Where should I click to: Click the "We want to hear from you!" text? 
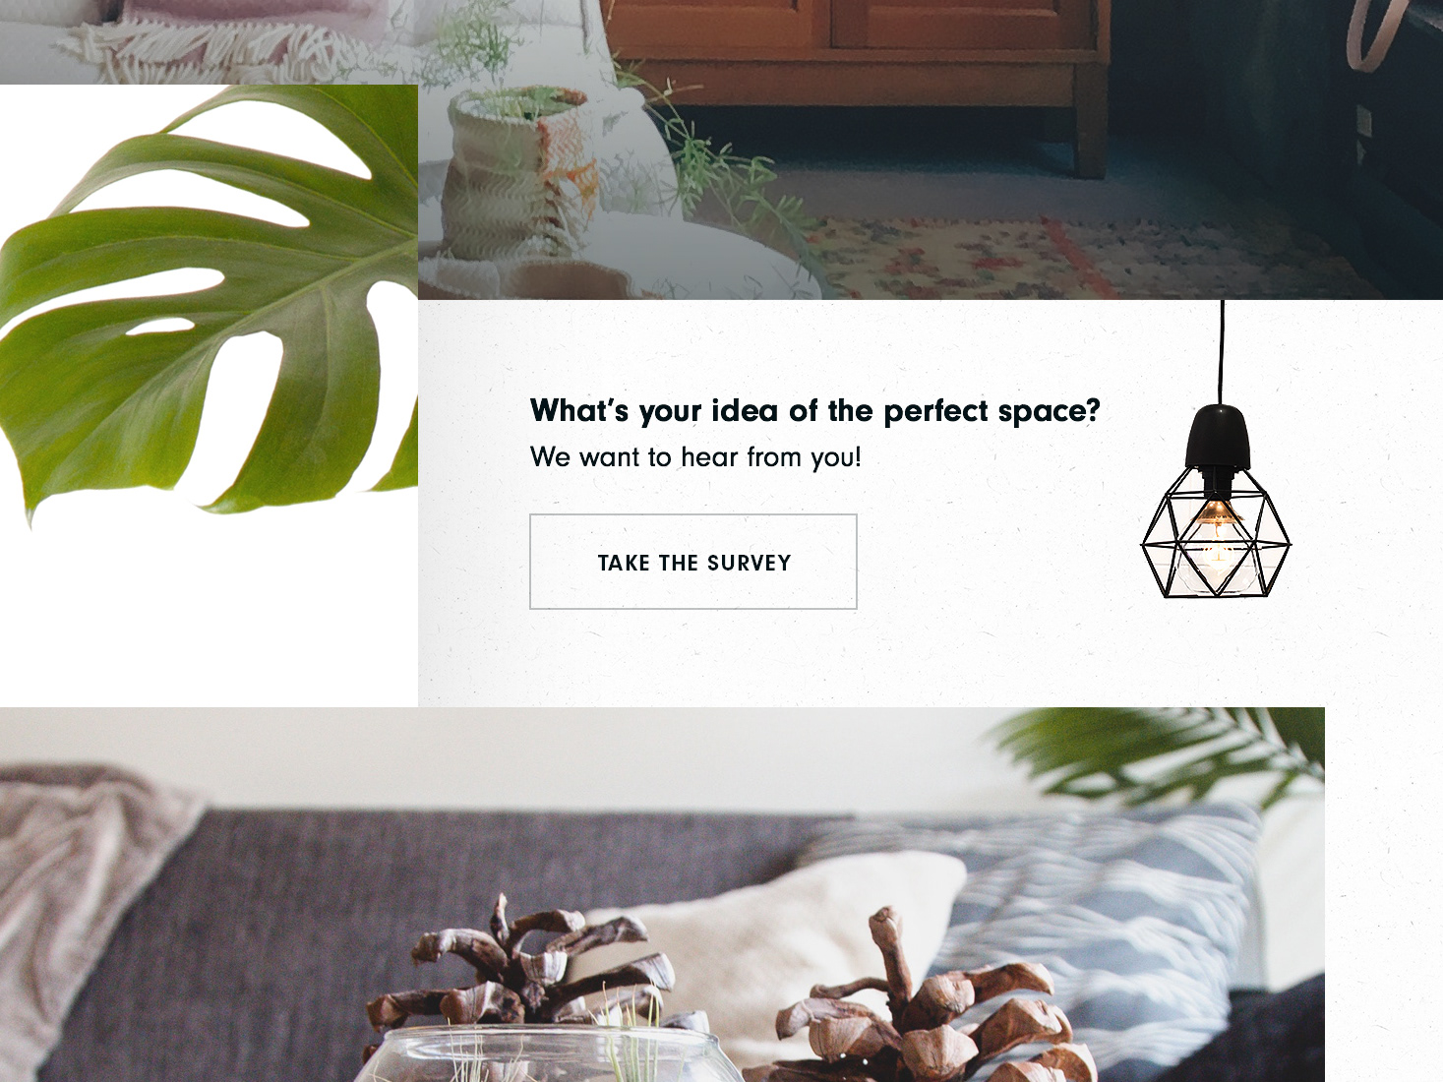pyautogui.click(x=695, y=457)
